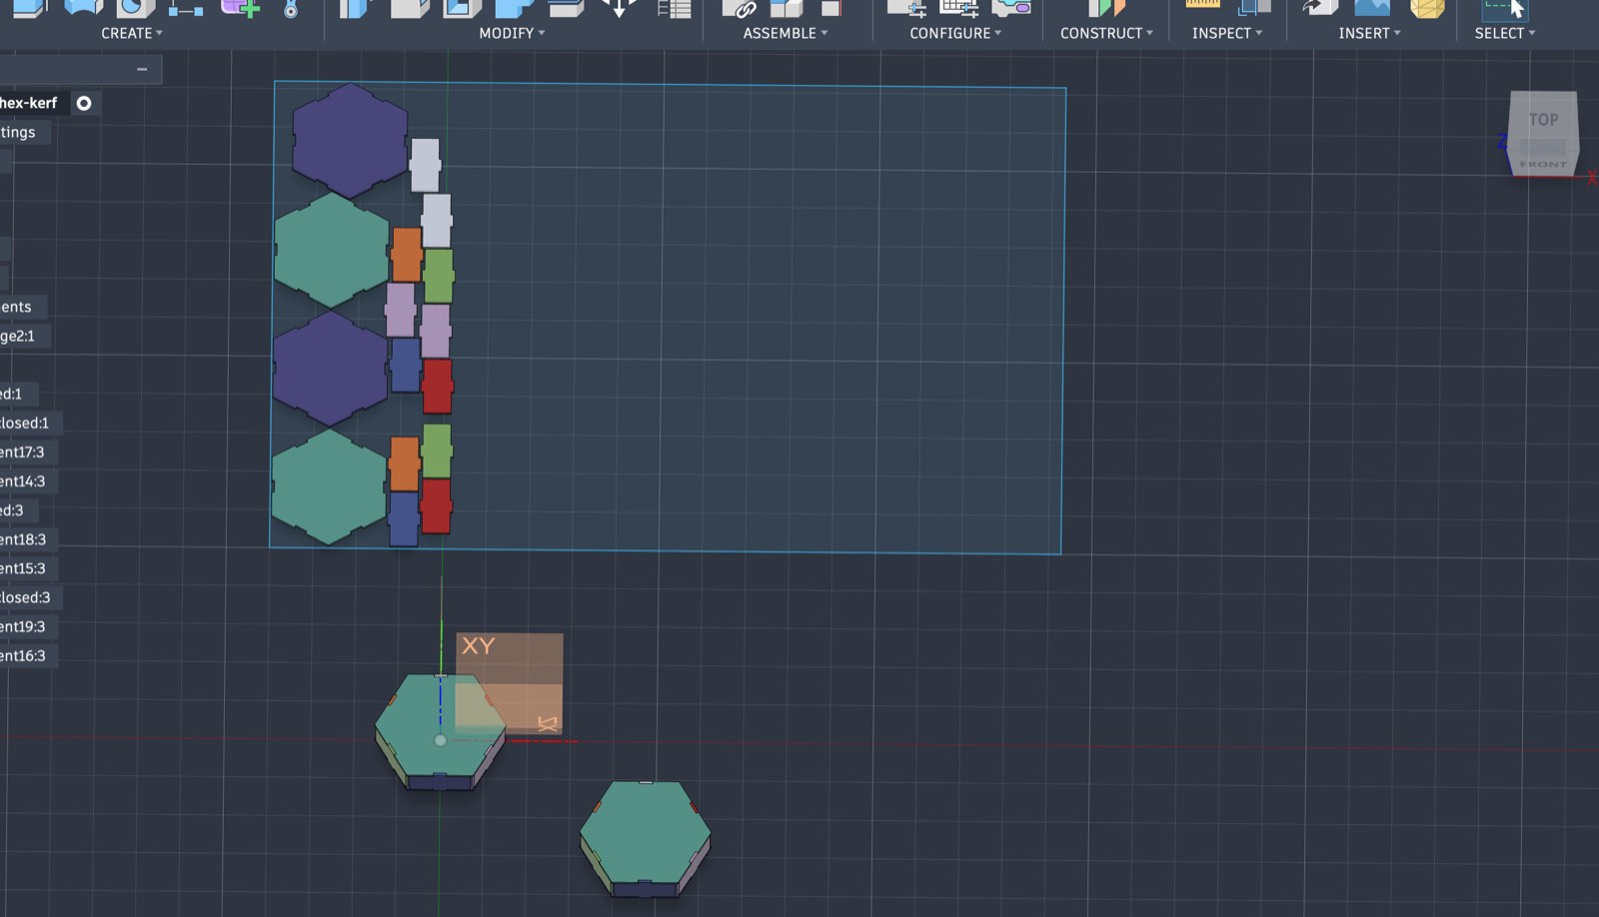Image resolution: width=1599 pixels, height=917 pixels.
Task: Select the Measure ruler icon in INSPECT
Action: coord(1202,6)
